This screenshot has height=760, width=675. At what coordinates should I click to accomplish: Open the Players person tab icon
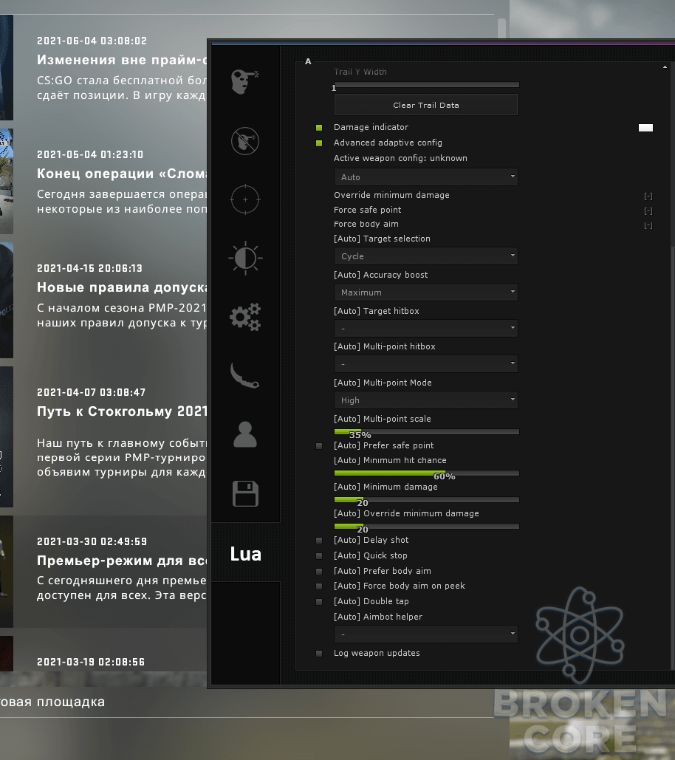coord(245,434)
